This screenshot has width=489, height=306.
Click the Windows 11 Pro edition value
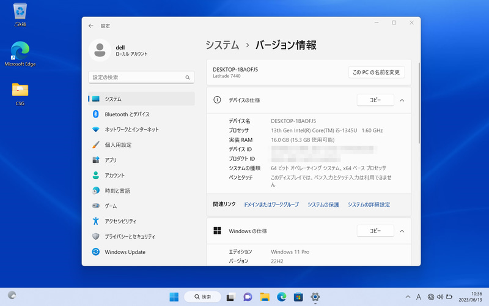pos(290,252)
